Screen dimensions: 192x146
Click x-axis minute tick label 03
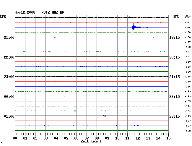pos(45,138)
